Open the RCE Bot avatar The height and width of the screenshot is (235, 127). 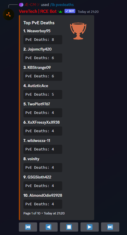(9, 15)
